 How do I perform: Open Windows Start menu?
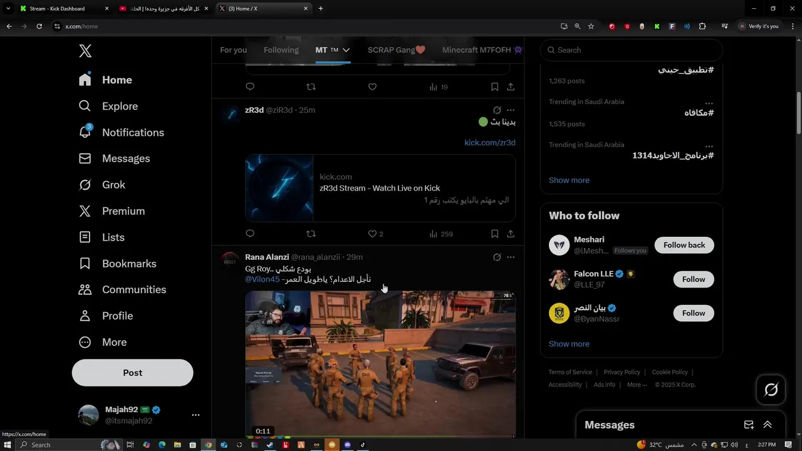click(x=8, y=445)
